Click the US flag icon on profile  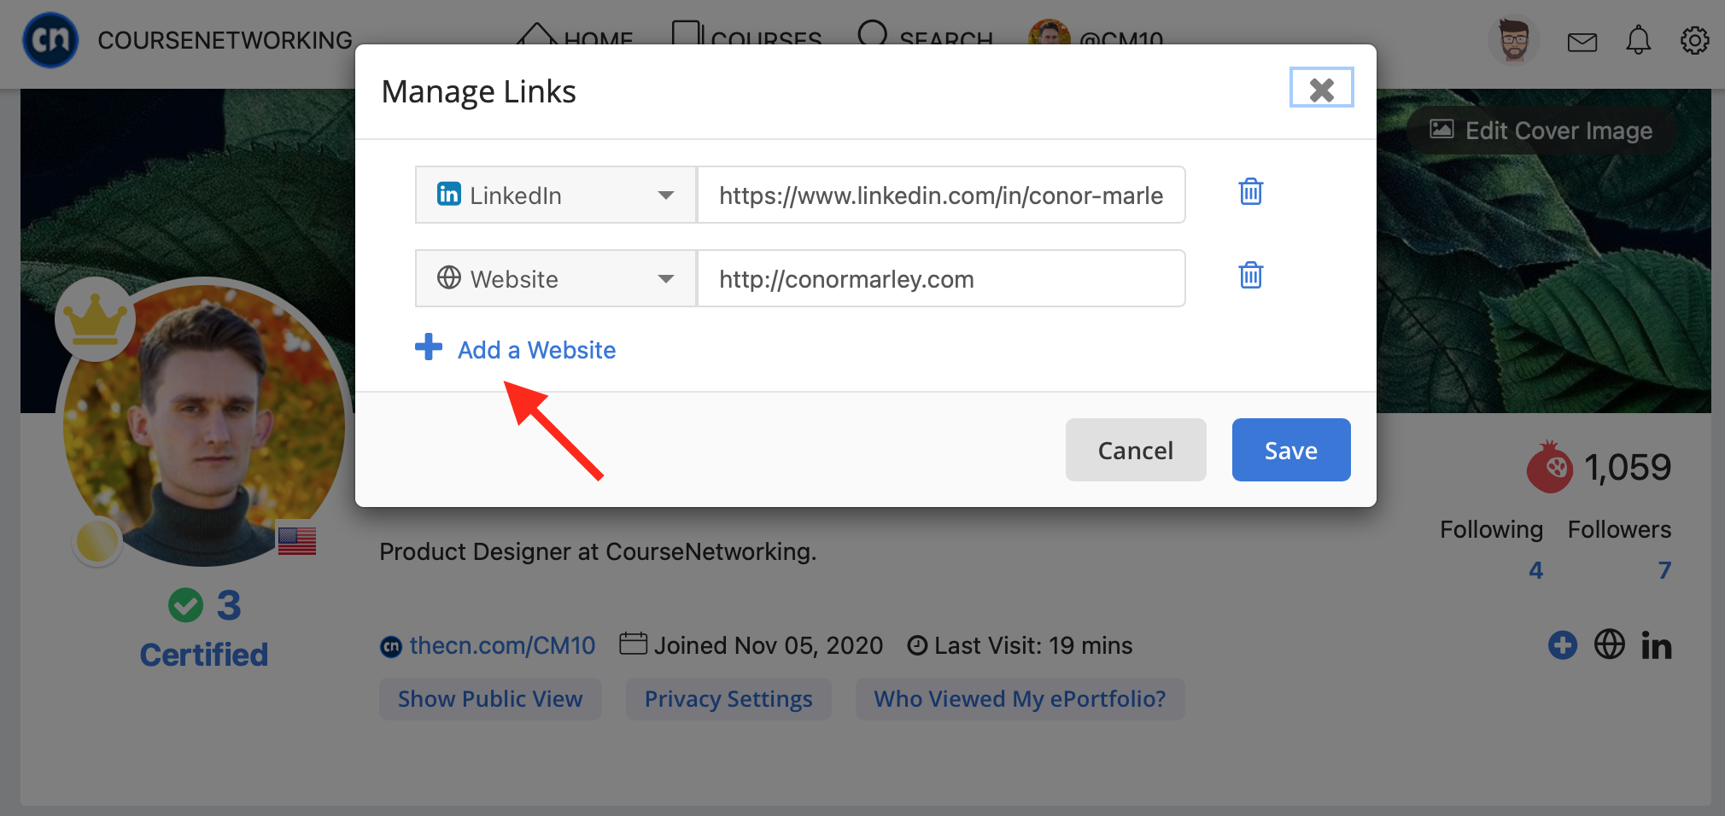297,540
